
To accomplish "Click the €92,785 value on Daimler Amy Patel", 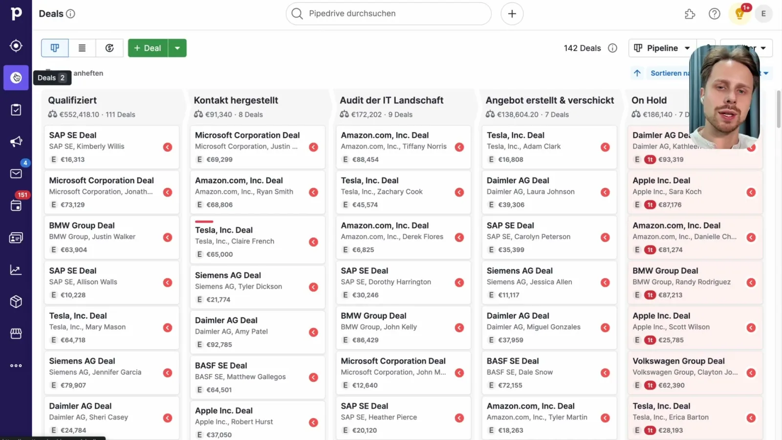I will pyautogui.click(x=219, y=345).
